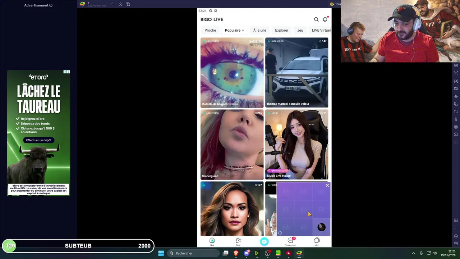Click the BlueStacks recent apps icon in top bar
Image resolution: width=460 pixels, height=259 pixels.
tap(128, 4)
